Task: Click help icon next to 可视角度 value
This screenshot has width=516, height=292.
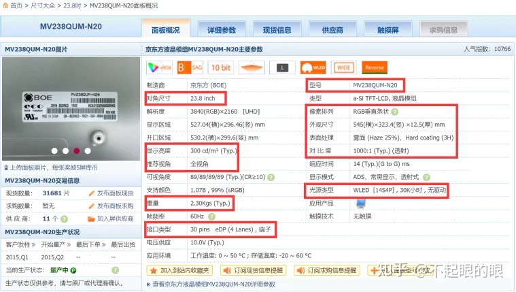Action: pyautogui.click(x=271, y=177)
